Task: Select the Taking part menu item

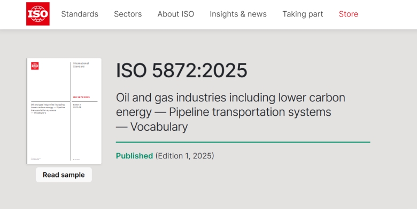Action: [x=303, y=14]
